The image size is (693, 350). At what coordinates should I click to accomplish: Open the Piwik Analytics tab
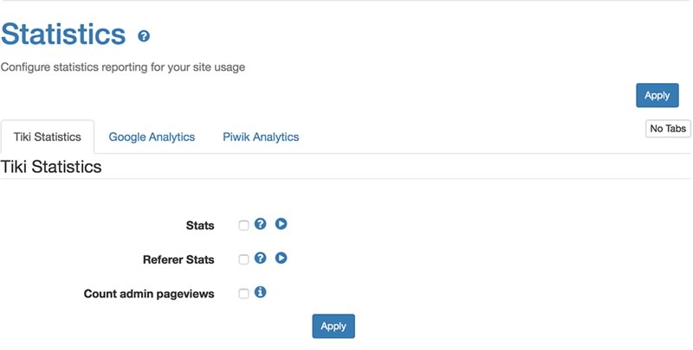coord(261,137)
